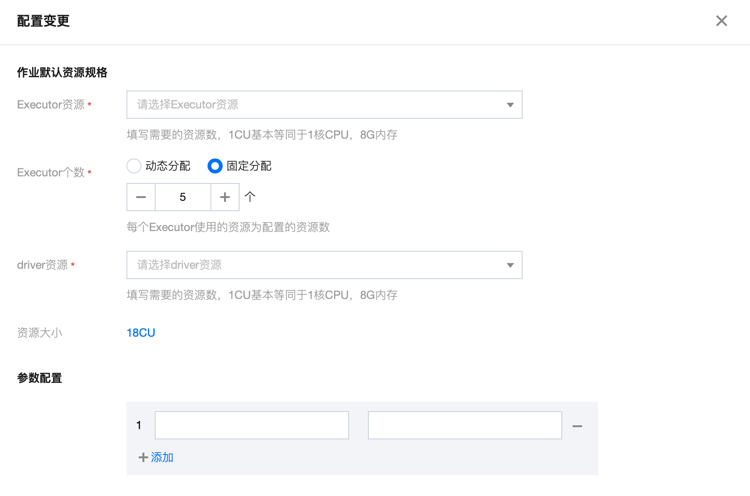Select the 动态分配 radio button

click(134, 166)
